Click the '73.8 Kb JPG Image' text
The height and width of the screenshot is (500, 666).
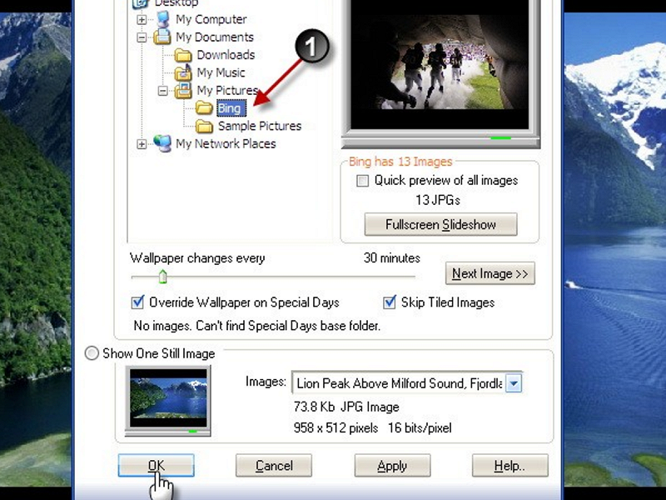tap(346, 407)
